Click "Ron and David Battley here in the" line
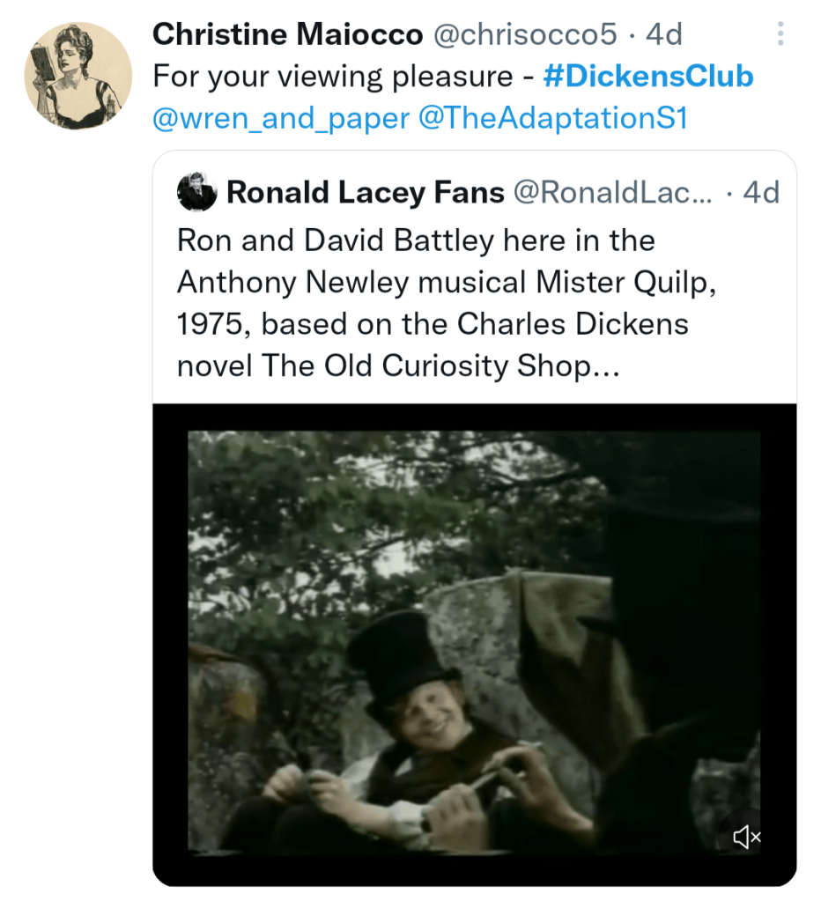Image resolution: width=821 pixels, height=901 pixels. 416,240
